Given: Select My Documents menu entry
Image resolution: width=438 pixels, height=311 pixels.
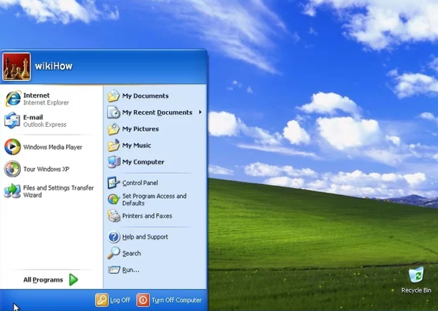Looking at the screenshot, I should click(x=145, y=96).
